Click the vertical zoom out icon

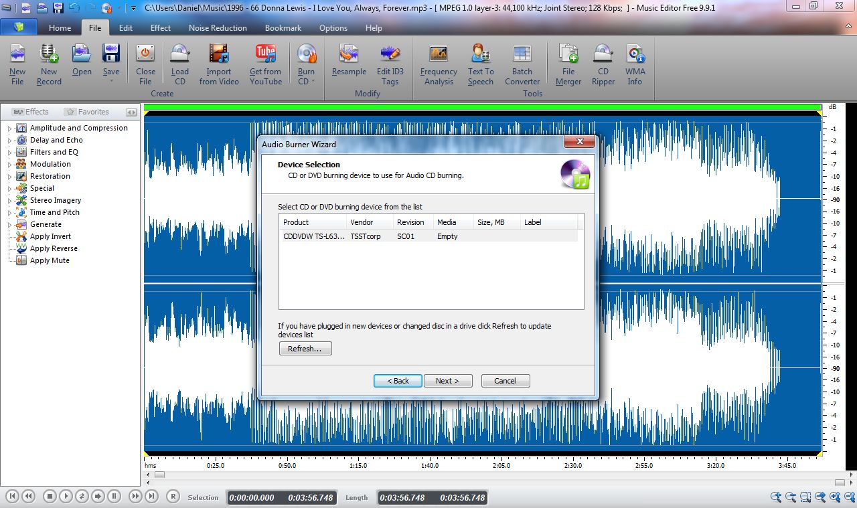850,497
